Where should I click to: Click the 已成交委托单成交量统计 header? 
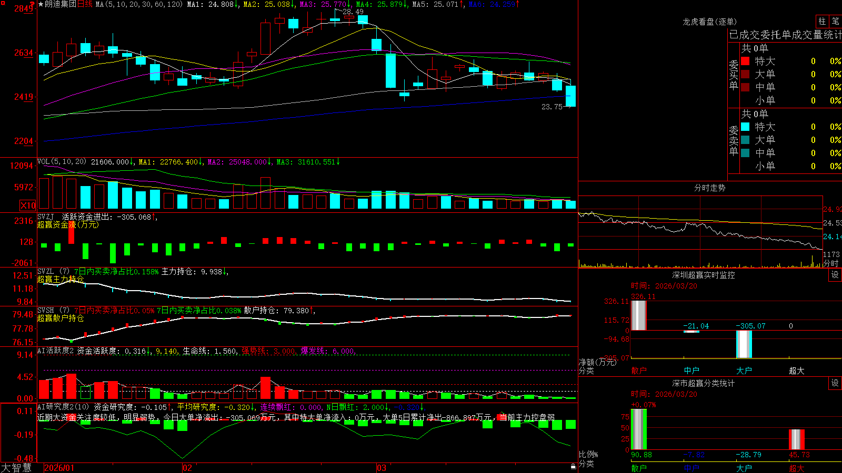pyautogui.click(x=786, y=35)
